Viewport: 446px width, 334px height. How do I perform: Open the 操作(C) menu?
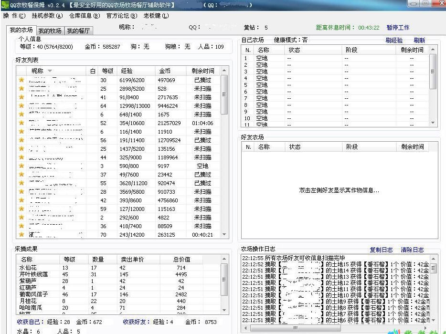14,16
